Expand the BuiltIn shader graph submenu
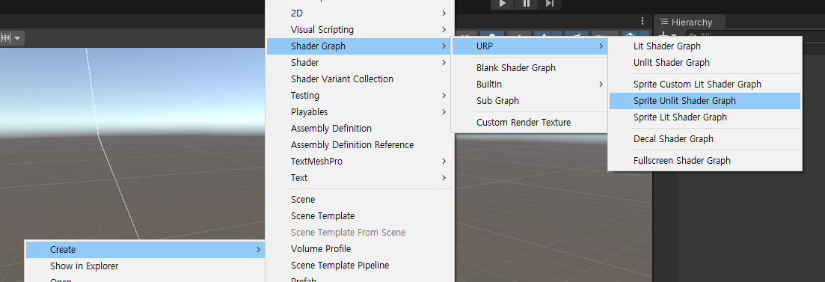825x282 pixels. [x=530, y=85]
